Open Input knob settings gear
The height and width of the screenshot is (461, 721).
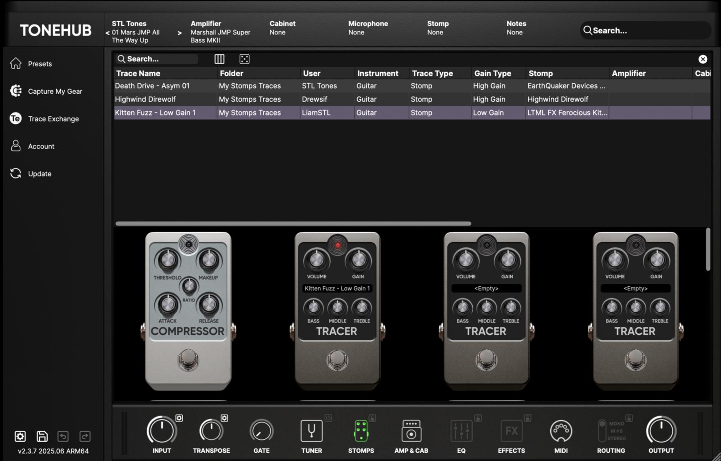179,418
